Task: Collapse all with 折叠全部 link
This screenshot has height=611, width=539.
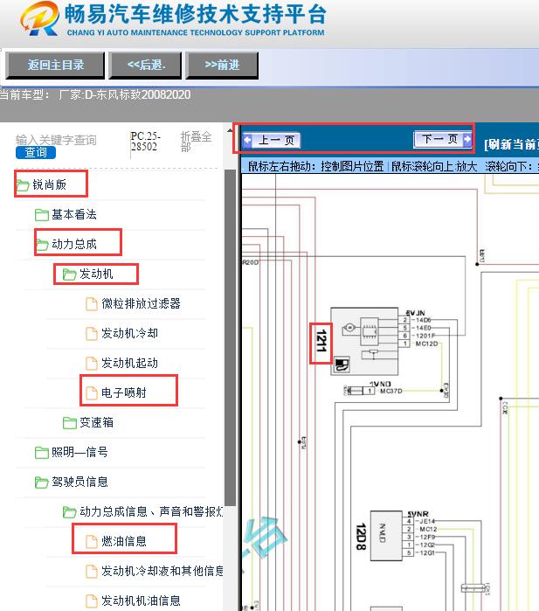Action: click(x=196, y=142)
